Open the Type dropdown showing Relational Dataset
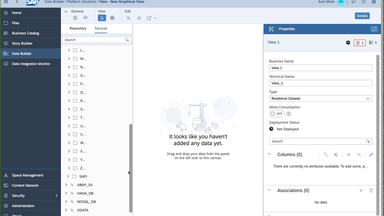The width and height of the screenshot is (384, 216). pyautogui.click(x=321, y=98)
